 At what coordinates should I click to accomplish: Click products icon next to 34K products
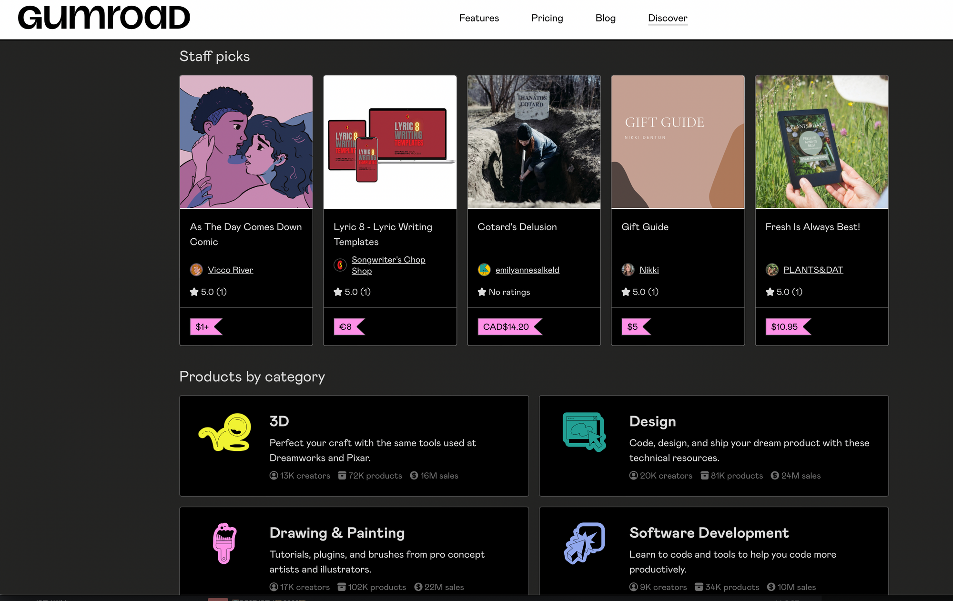[699, 587]
